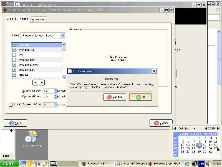
Task: Select the Apollonian list entry
Action: 37,70
